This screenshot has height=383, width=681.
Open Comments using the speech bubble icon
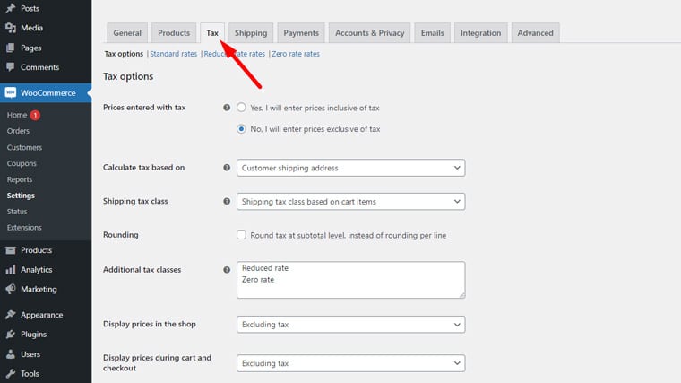[10, 67]
